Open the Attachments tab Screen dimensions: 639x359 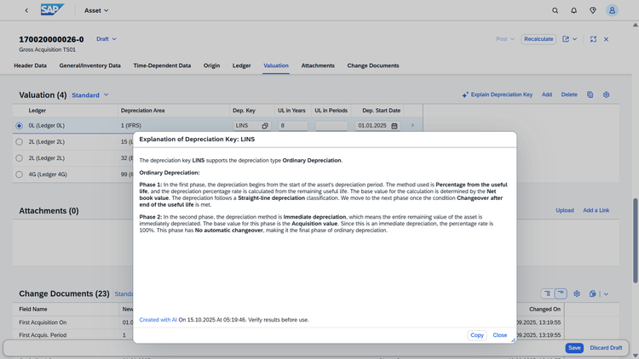(318, 66)
